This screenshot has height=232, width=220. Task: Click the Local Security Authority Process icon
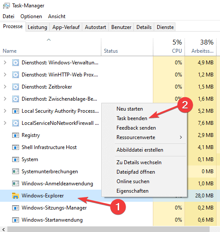pos(16,111)
